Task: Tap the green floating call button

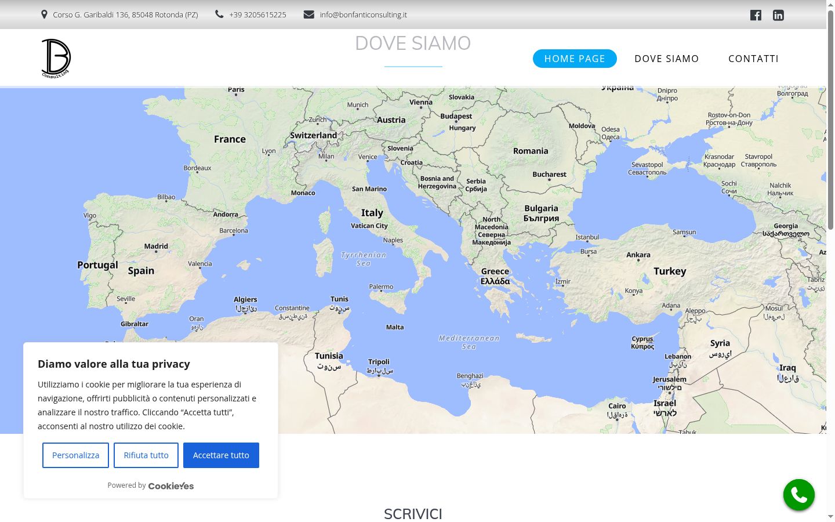Action: [799, 495]
